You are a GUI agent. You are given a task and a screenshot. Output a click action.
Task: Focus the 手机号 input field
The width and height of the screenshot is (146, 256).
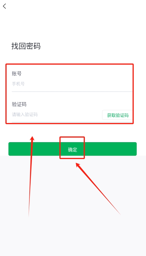(72, 84)
